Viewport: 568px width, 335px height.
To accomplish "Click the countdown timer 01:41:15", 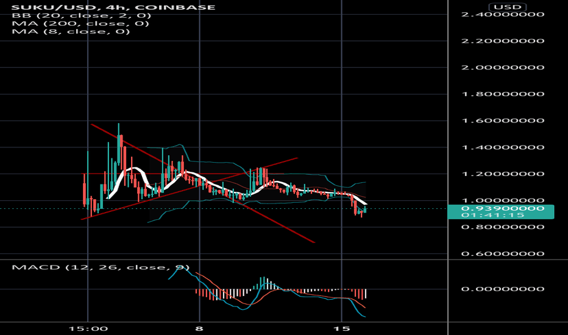I will tap(493, 215).
